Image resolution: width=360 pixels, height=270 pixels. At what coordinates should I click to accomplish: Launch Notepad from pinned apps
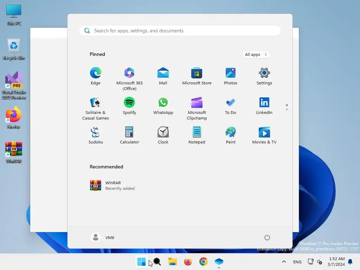(197, 135)
